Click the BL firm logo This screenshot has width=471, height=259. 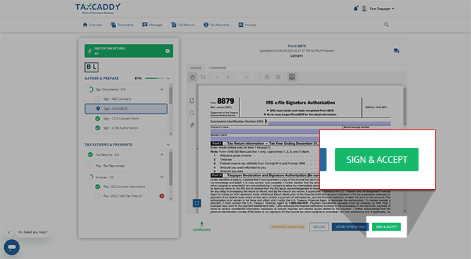tap(91, 67)
